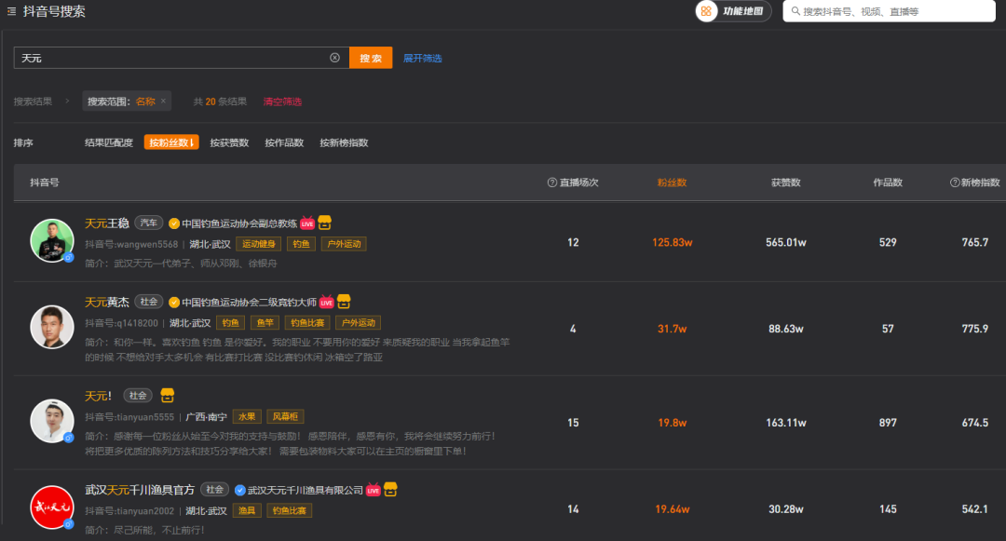
Task: Click 清空筛选 to clear filters
Action: pos(282,101)
